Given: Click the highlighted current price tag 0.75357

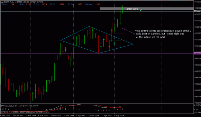Looking at the screenshot, I should [197, 11].
